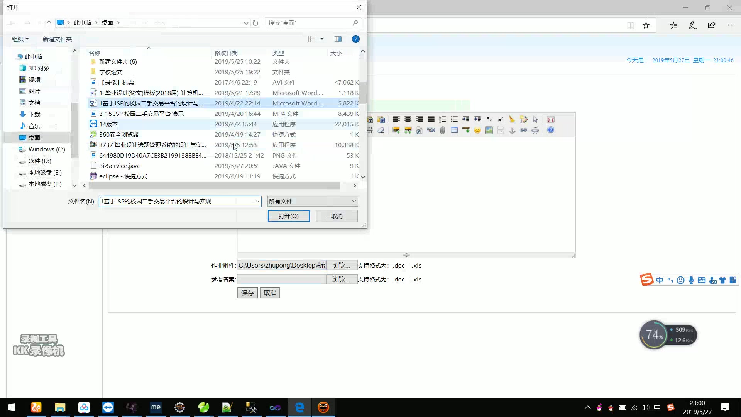741x417 pixels.
Task: Toggle the preview pane in file dialog
Action: [x=338, y=39]
